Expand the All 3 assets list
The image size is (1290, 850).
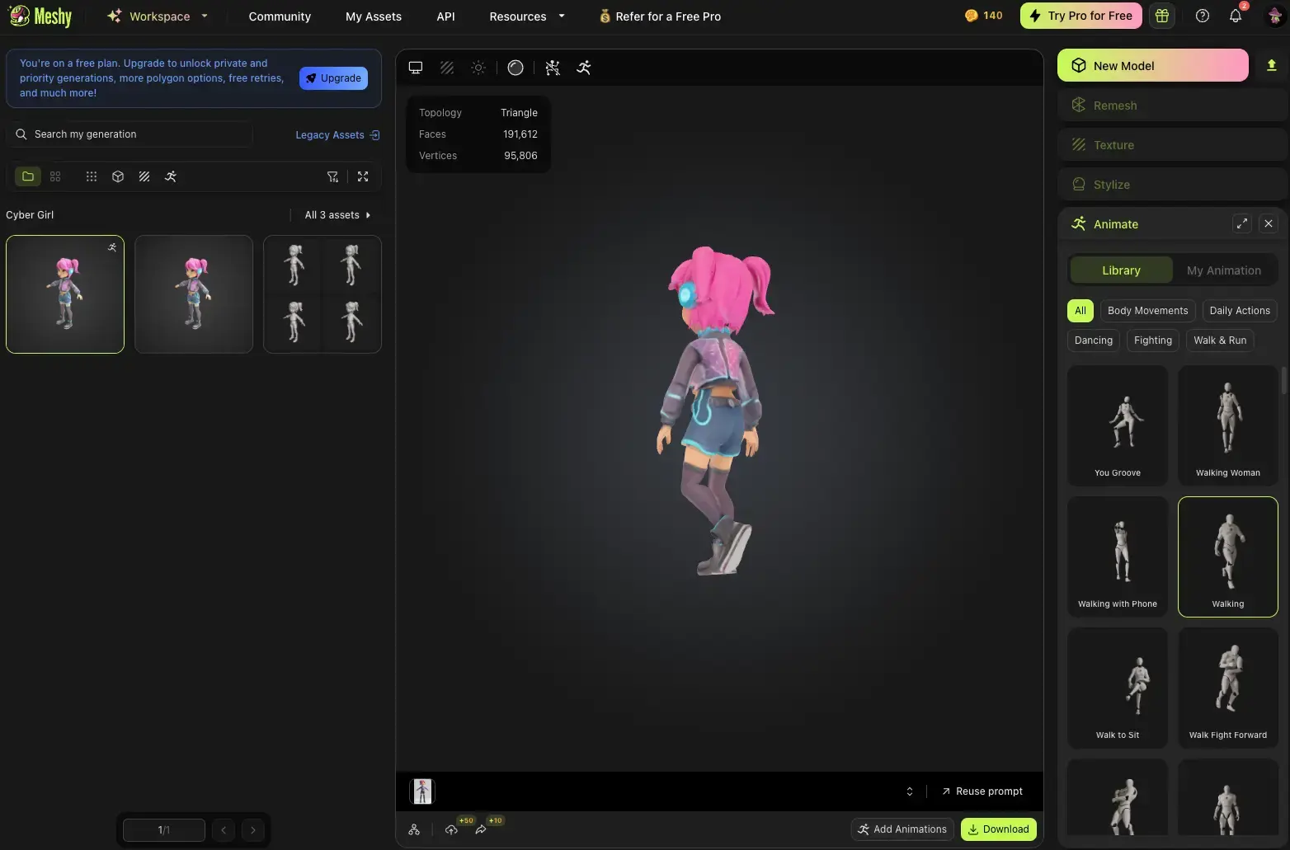tap(336, 214)
